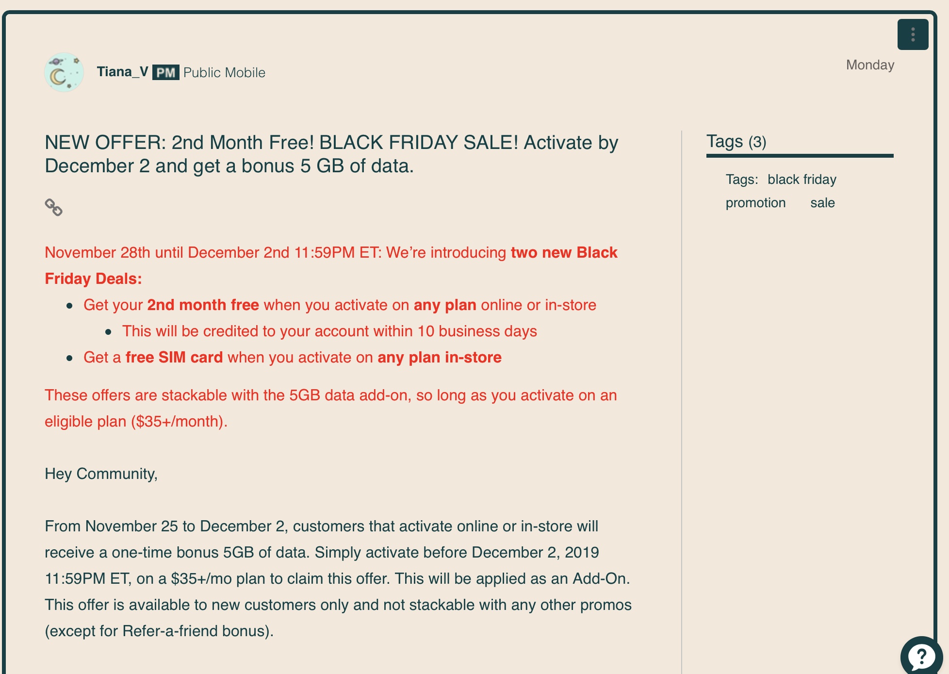Open the NEW OFFER post title
949x674 pixels.
[331, 154]
